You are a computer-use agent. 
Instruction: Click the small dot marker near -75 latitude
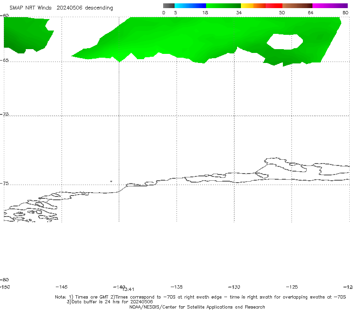111,181
